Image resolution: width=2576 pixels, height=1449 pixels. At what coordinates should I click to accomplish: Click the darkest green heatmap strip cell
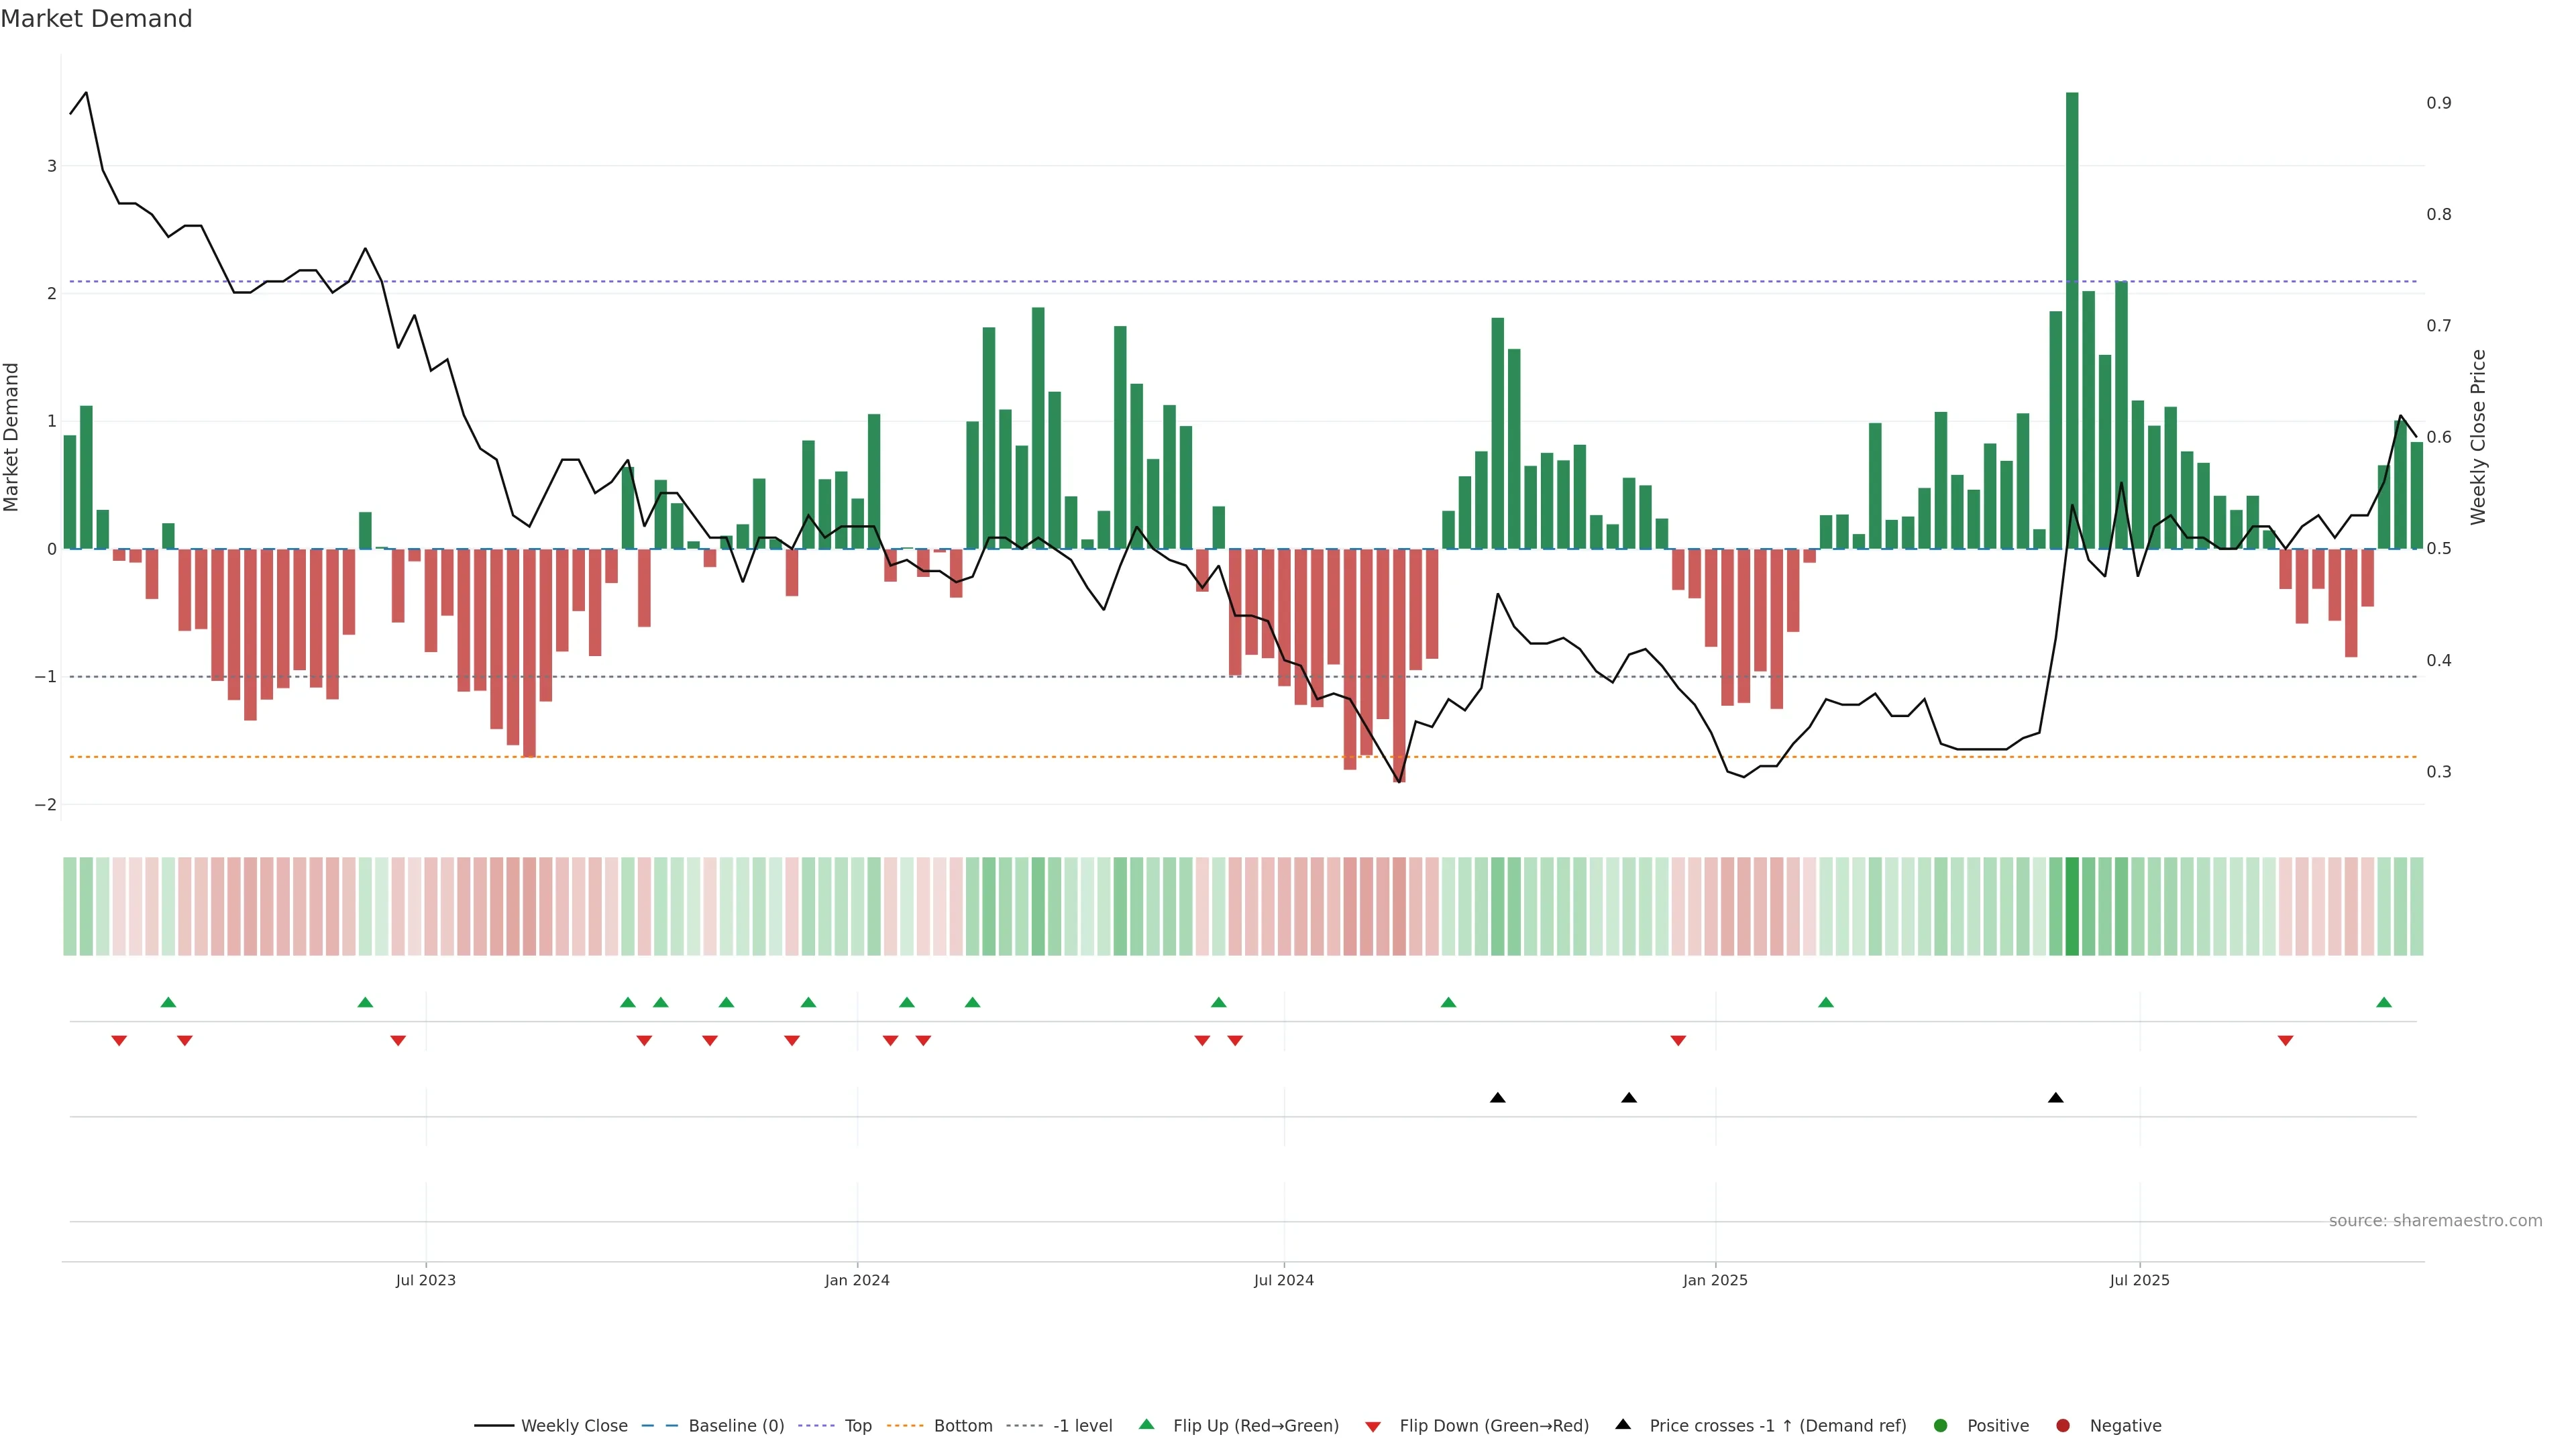pyautogui.click(x=2072, y=906)
